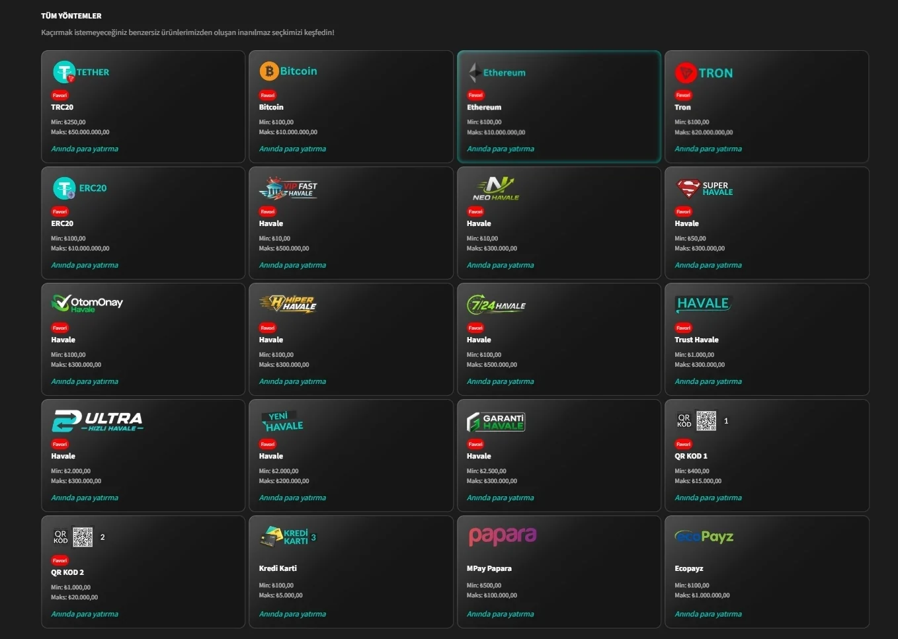Select the OtomOnay Havale logo
898x639 pixels.
(x=87, y=303)
